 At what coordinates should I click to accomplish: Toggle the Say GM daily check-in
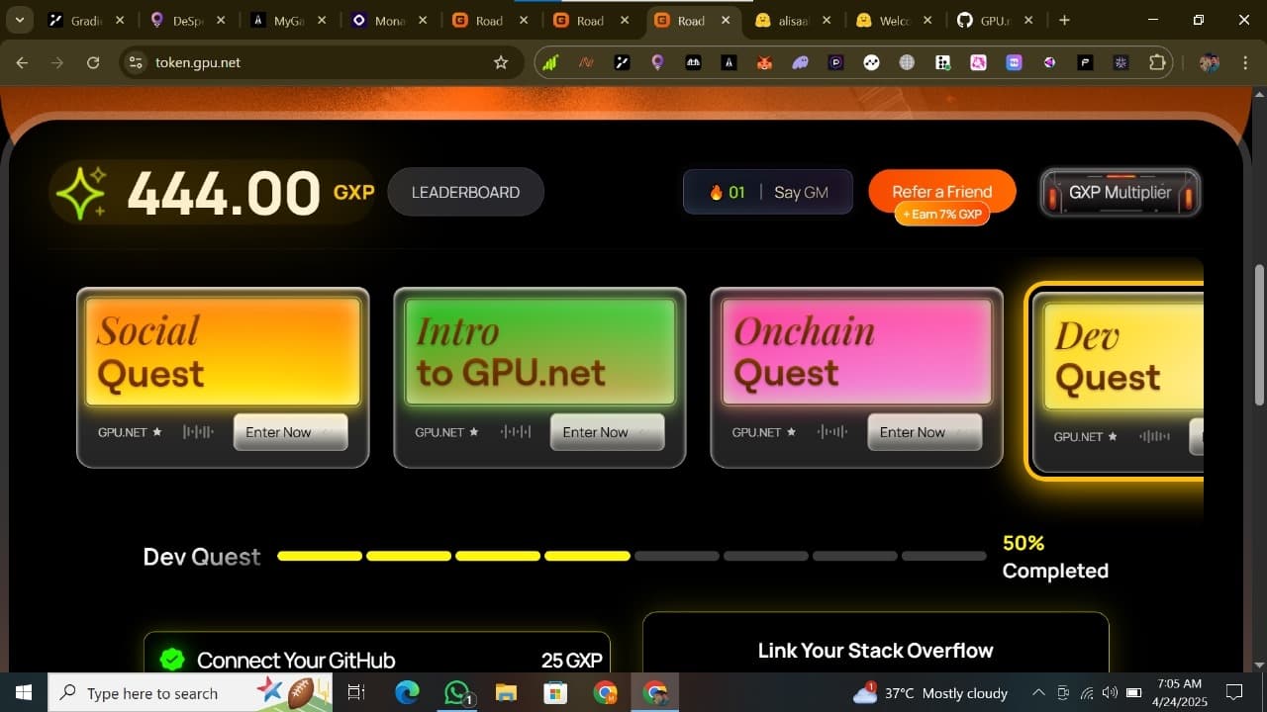pos(803,192)
